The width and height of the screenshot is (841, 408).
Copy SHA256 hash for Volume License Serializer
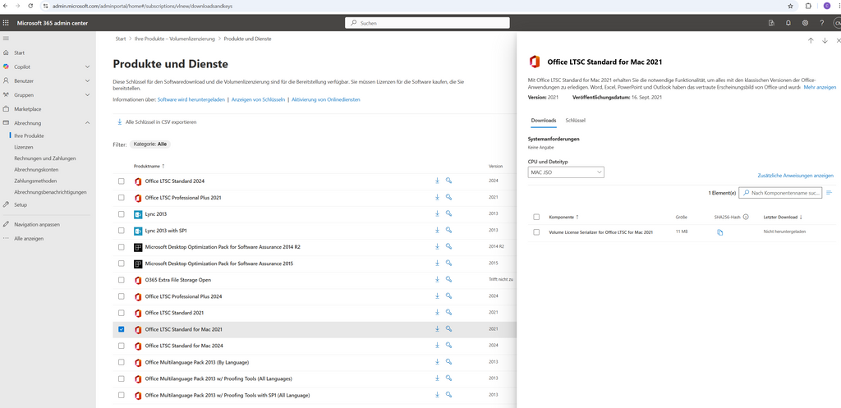pos(719,232)
